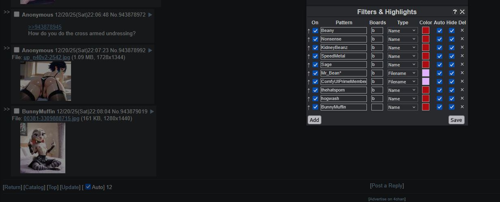This screenshot has height=202, width=500.
Task: Toggle On checkbox for thehatsporn filter
Action: coord(315,90)
